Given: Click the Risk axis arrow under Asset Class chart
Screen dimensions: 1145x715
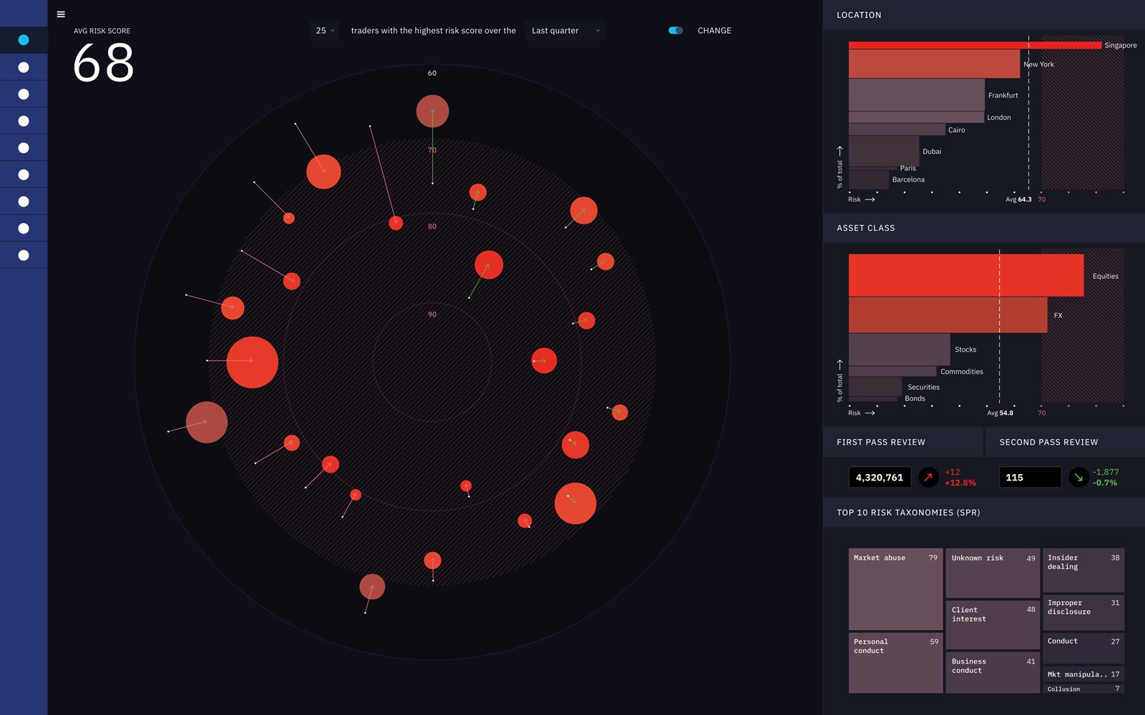Looking at the screenshot, I should point(869,413).
